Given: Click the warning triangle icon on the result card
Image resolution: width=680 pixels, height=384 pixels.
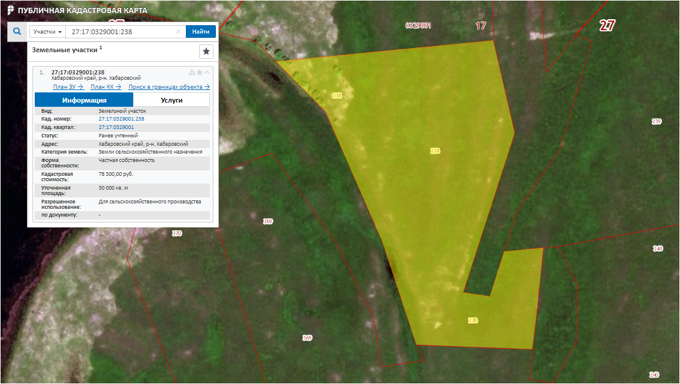Looking at the screenshot, I should 192,73.
